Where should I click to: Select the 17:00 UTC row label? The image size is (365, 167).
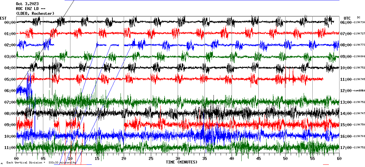coord(346,148)
